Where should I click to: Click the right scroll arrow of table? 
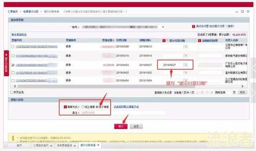[242, 86]
